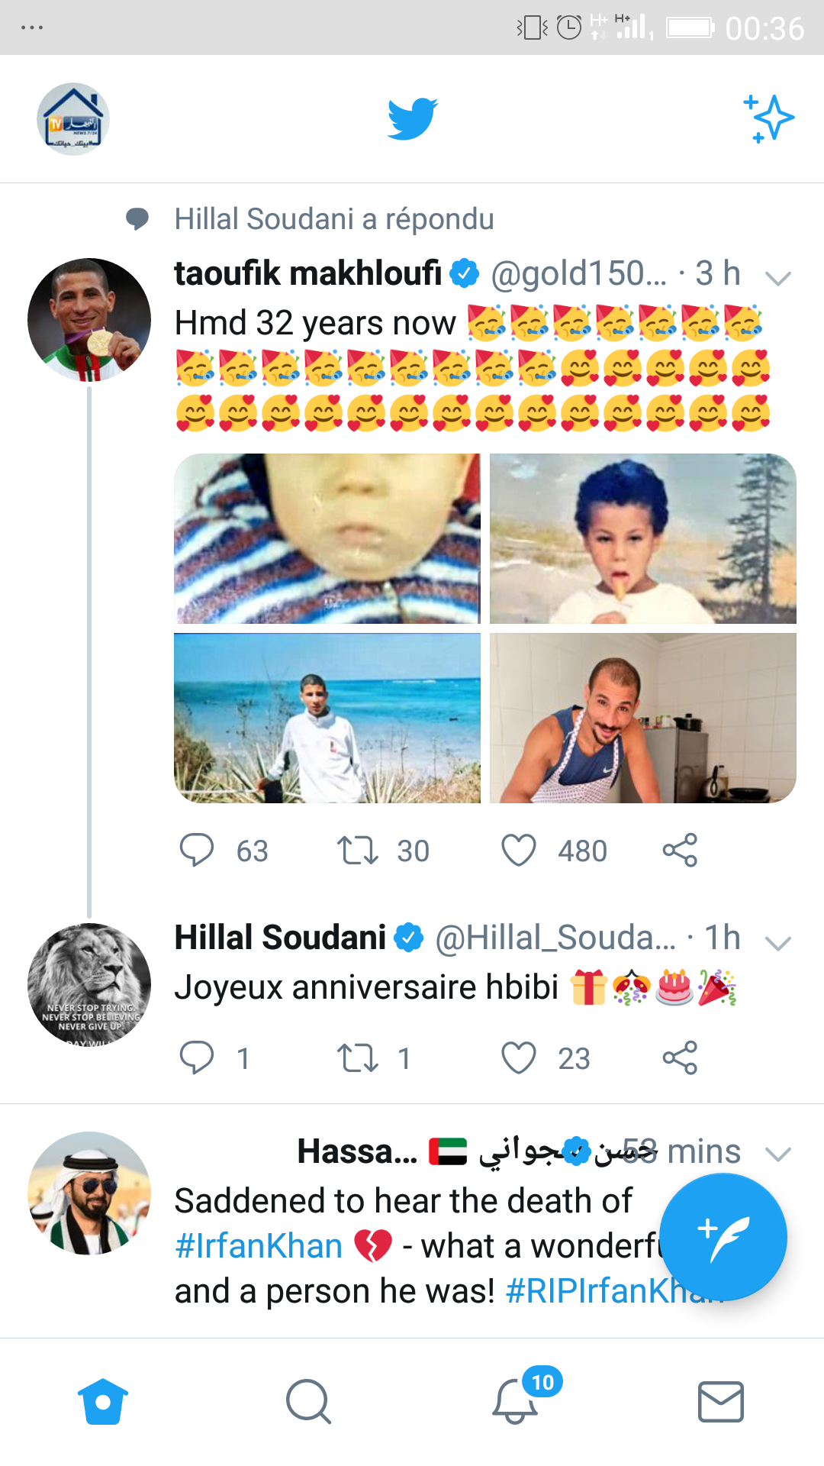Open the Search tab
The width and height of the screenshot is (824, 1466).
308,1401
